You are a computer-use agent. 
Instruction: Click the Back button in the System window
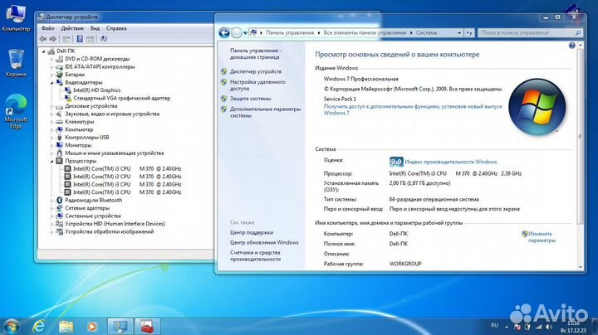(x=224, y=33)
